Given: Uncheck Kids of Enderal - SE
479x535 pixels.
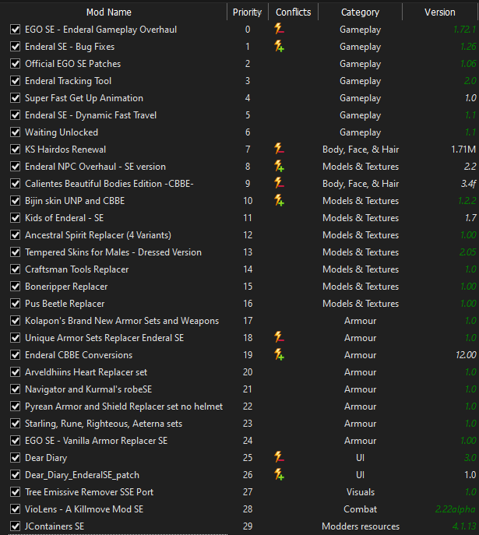Looking at the screenshot, I should point(15,218).
